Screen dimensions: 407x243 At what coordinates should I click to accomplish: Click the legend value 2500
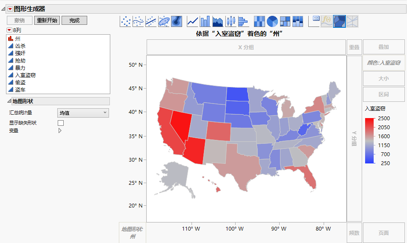(x=384, y=119)
